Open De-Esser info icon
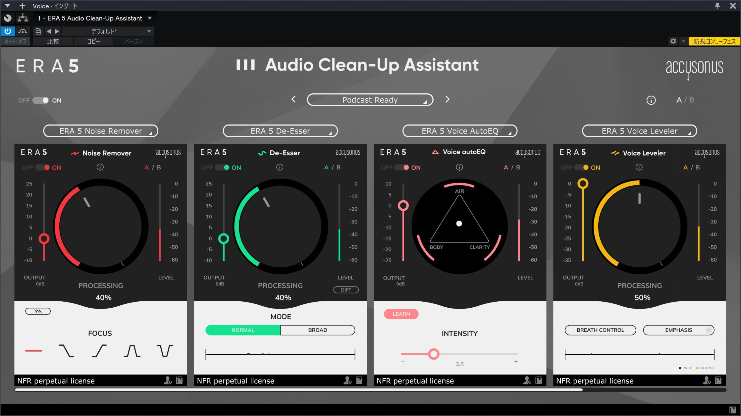 pos(280,167)
